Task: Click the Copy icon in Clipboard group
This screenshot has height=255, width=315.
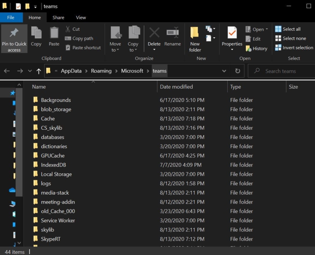Action: (x=36, y=33)
